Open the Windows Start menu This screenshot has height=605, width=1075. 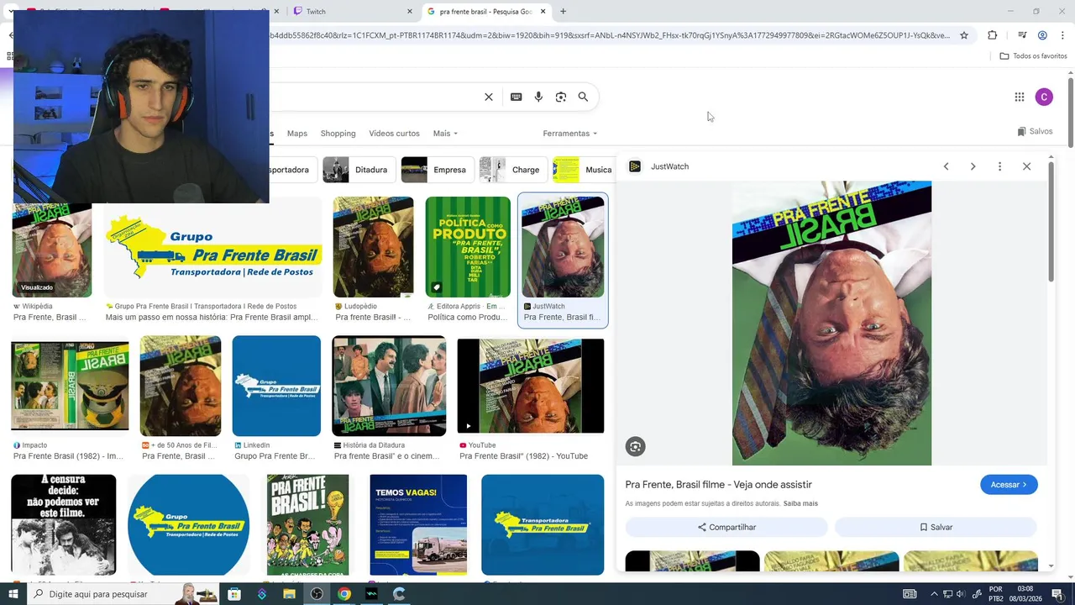click(x=13, y=594)
